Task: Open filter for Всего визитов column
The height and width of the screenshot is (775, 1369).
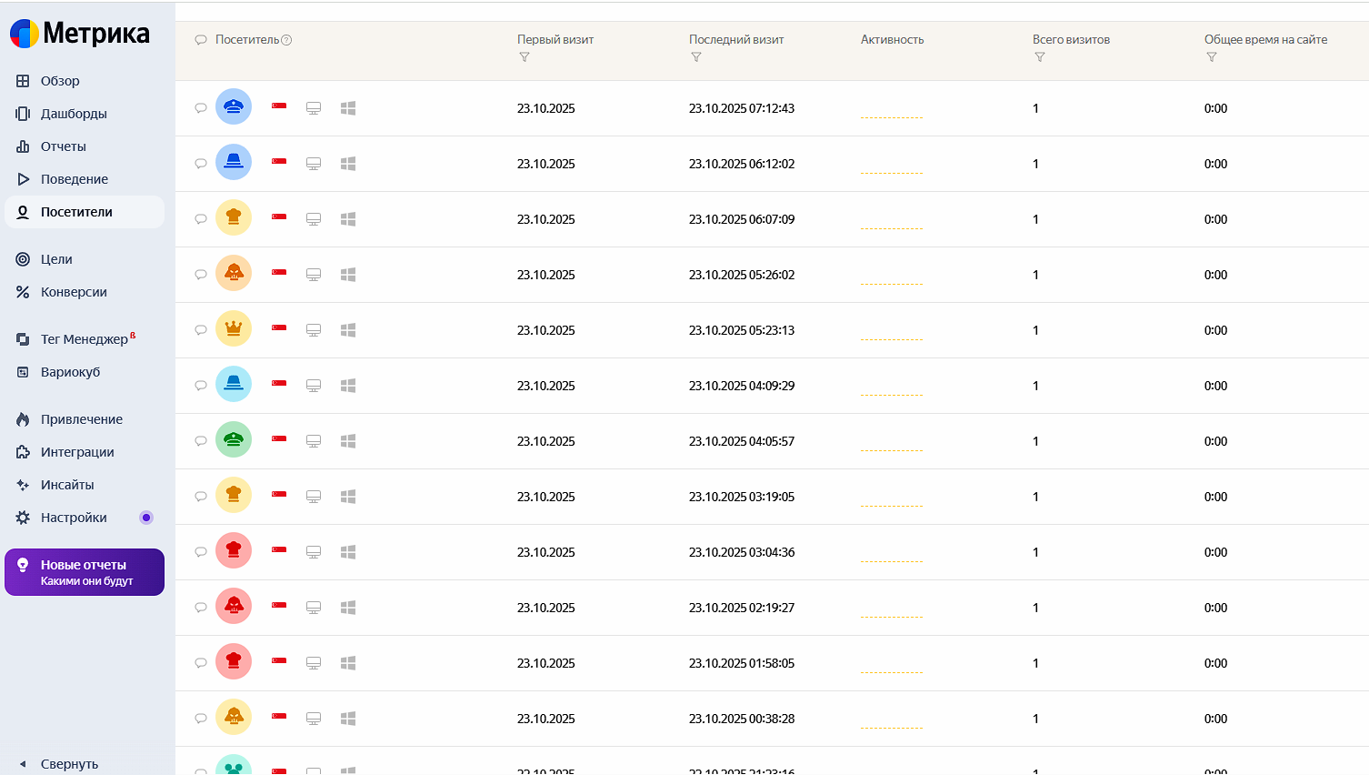Action: pyautogui.click(x=1040, y=57)
